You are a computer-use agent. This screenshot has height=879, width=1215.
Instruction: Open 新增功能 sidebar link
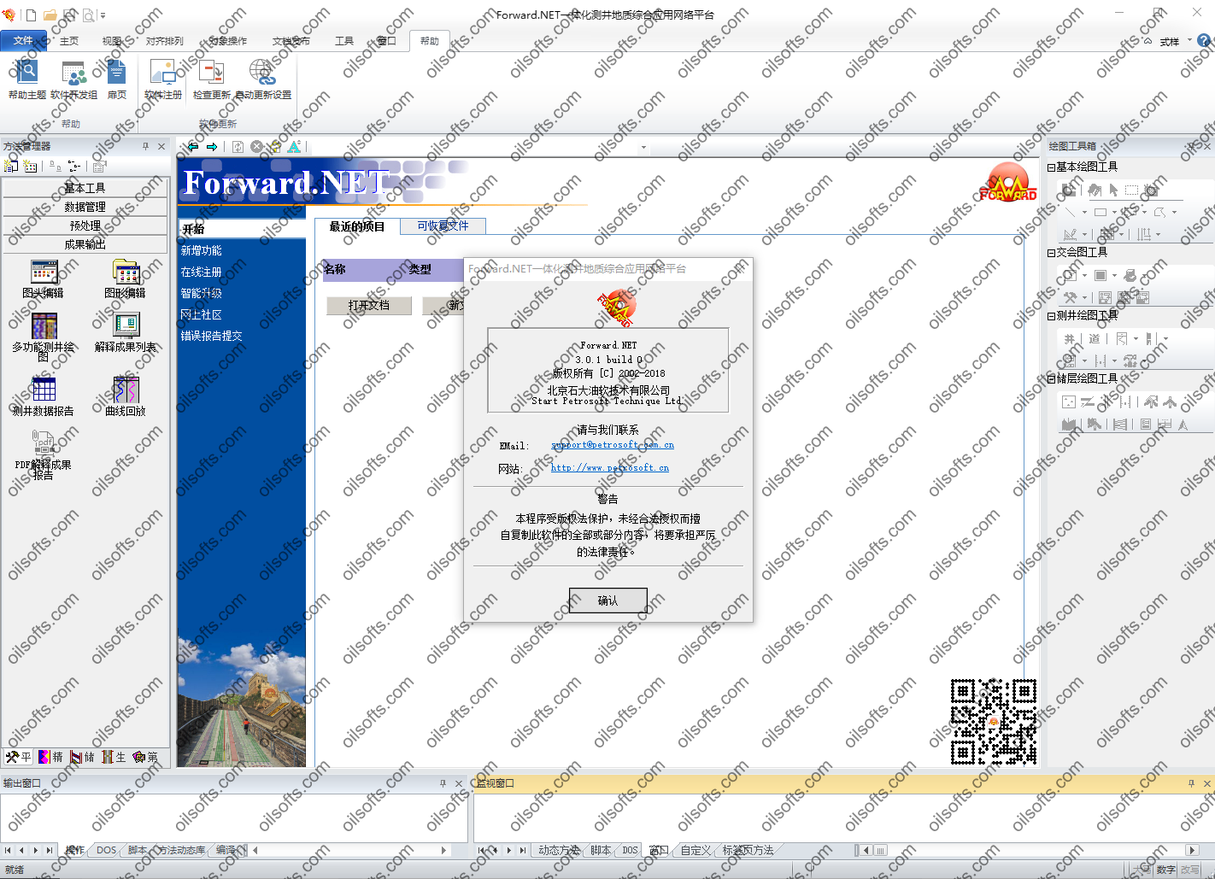coord(201,250)
